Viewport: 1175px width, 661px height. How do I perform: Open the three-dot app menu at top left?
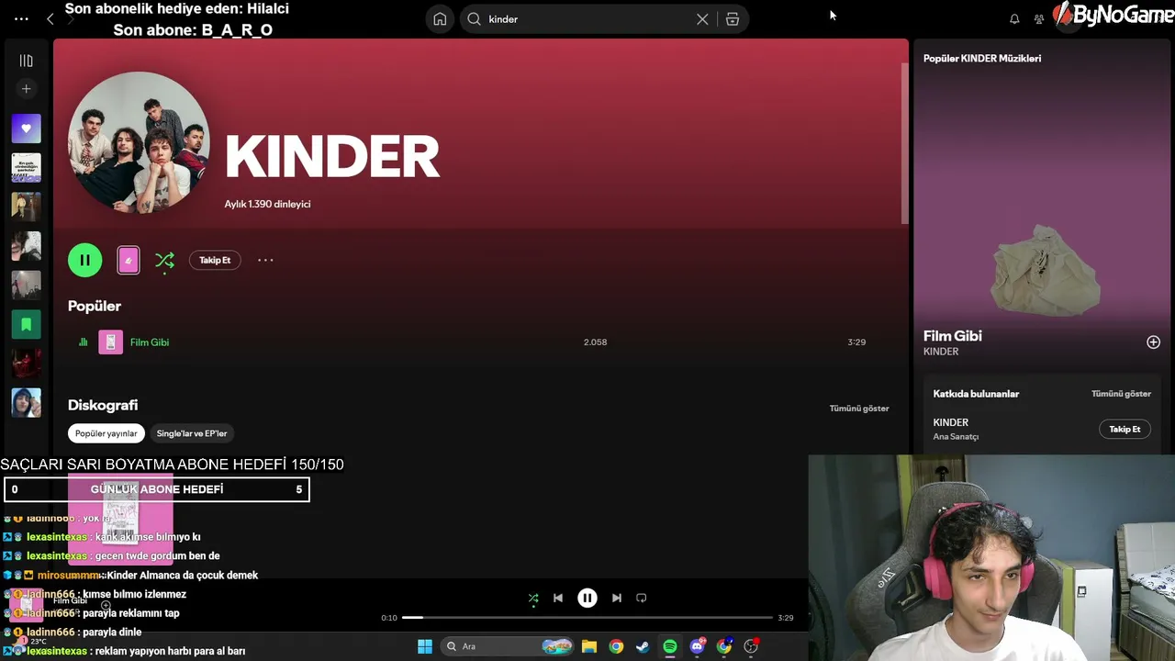pyautogui.click(x=21, y=18)
